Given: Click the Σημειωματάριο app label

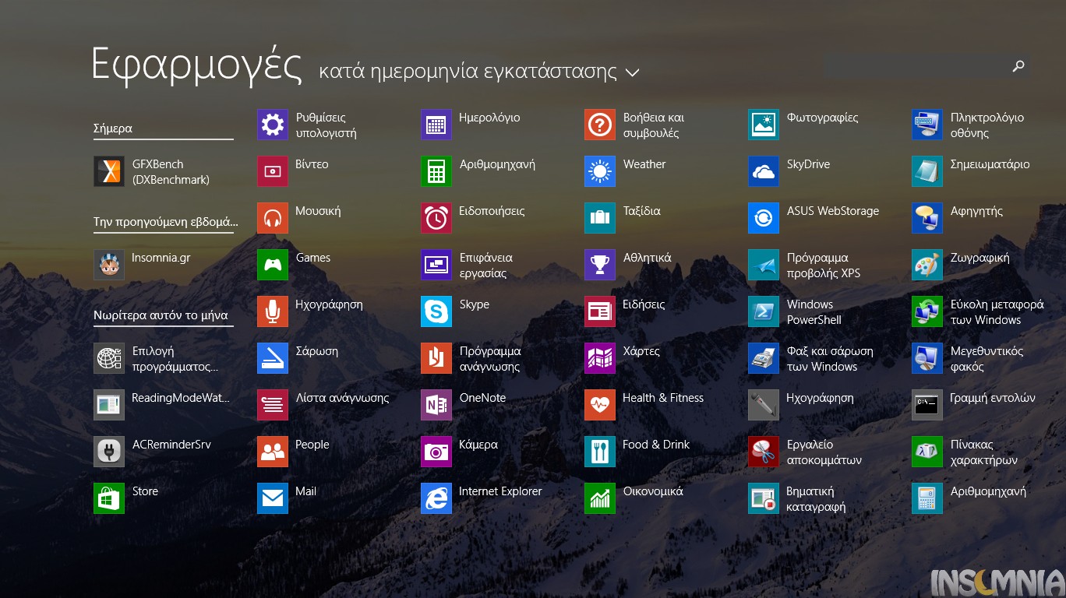Looking at the screenshot, I should point(990,164).
